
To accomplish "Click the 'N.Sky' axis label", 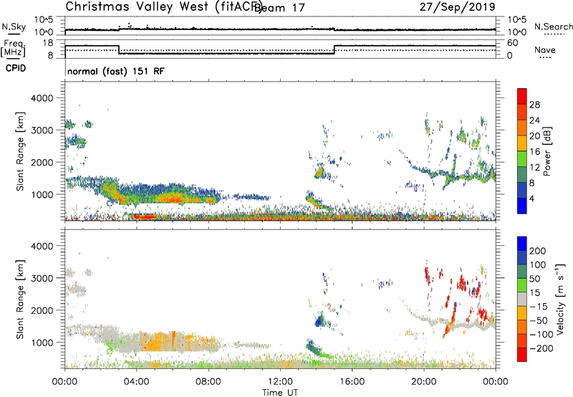I will click(14, 27).
